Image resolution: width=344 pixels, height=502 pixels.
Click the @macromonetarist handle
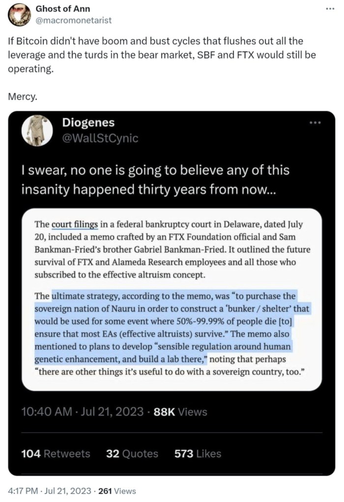[74, 20]
